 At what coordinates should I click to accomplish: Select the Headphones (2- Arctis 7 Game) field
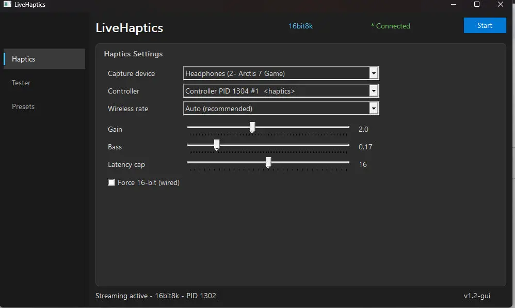click(281, 73)
